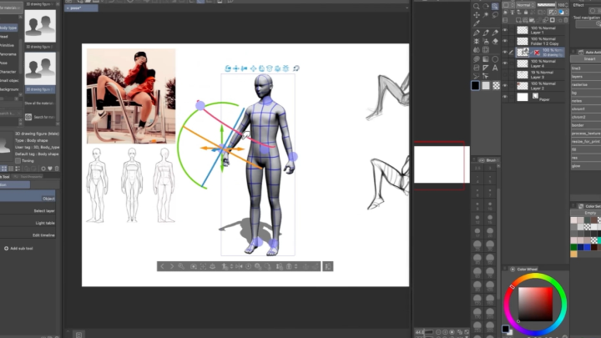The image size is (601, 338).
Task: Expand the Pose material category
Action: click(5, 63)
